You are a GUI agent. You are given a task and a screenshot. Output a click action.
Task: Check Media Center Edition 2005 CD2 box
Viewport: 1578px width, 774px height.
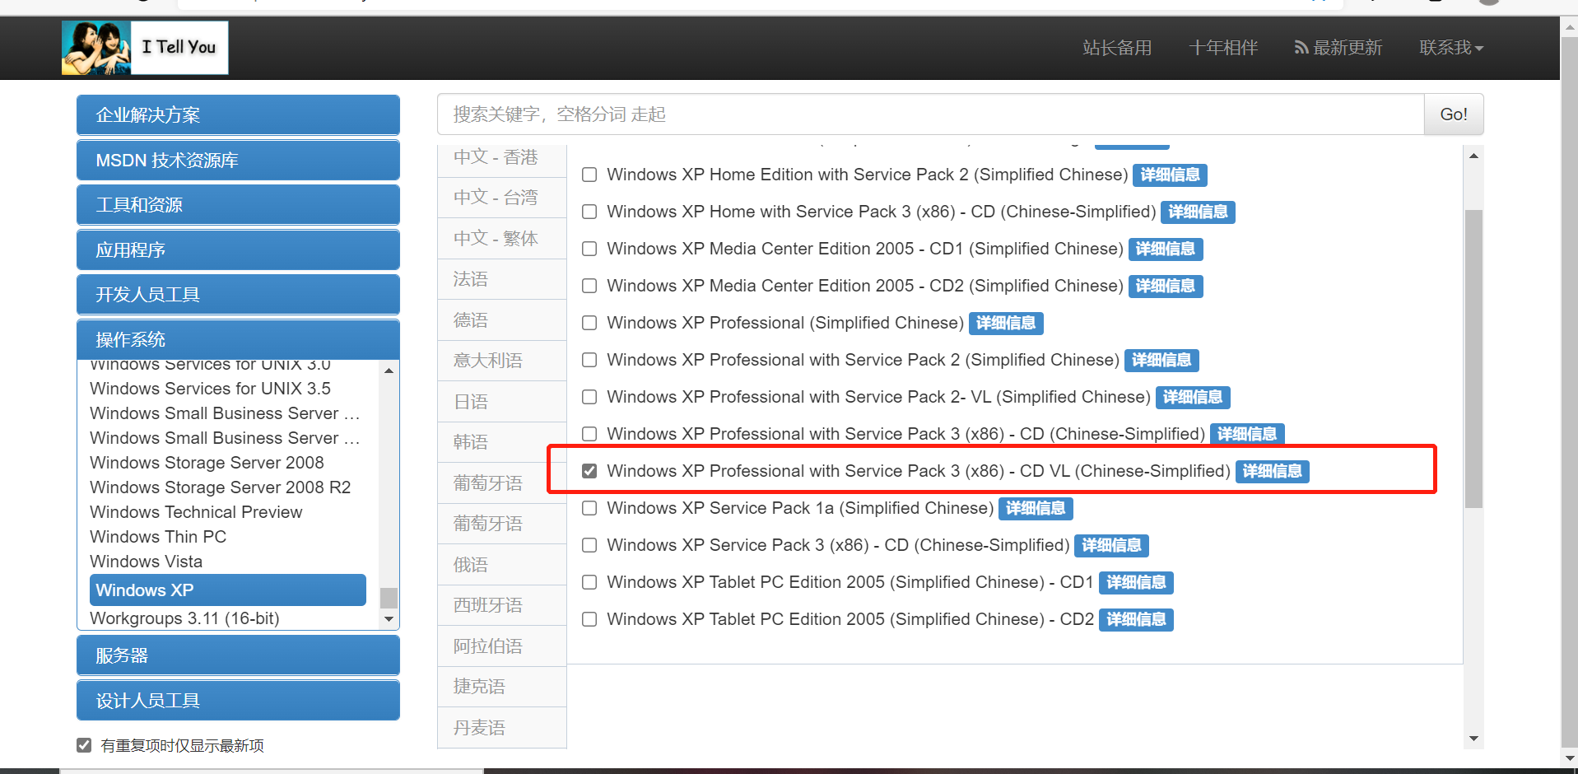pyautogui.click(x=589, y=286)
